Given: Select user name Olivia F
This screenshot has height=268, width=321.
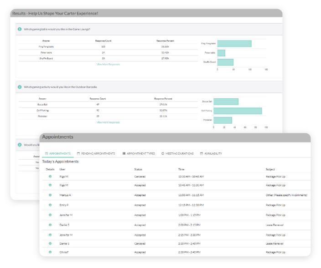Looking at the screenshot, I should coord(64,252).
